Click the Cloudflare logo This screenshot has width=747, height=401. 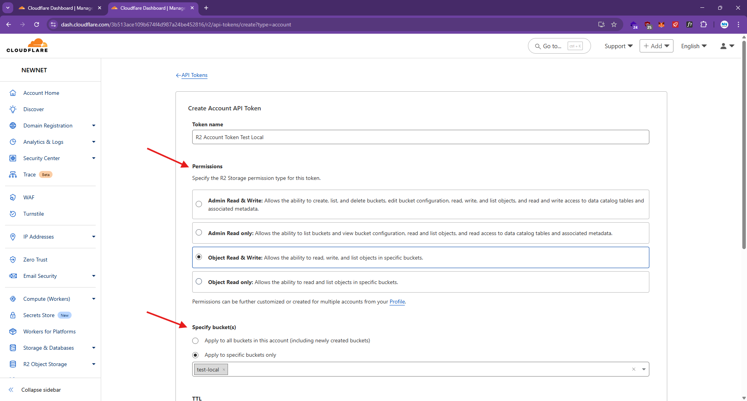(x=27, y=45)
